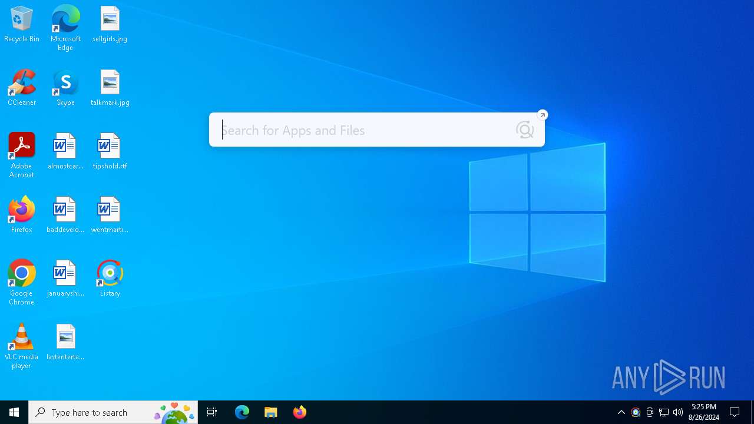Select the lastenterta... image file icon
This screenshot has height=424, width=754.
[x=65, y=343]
